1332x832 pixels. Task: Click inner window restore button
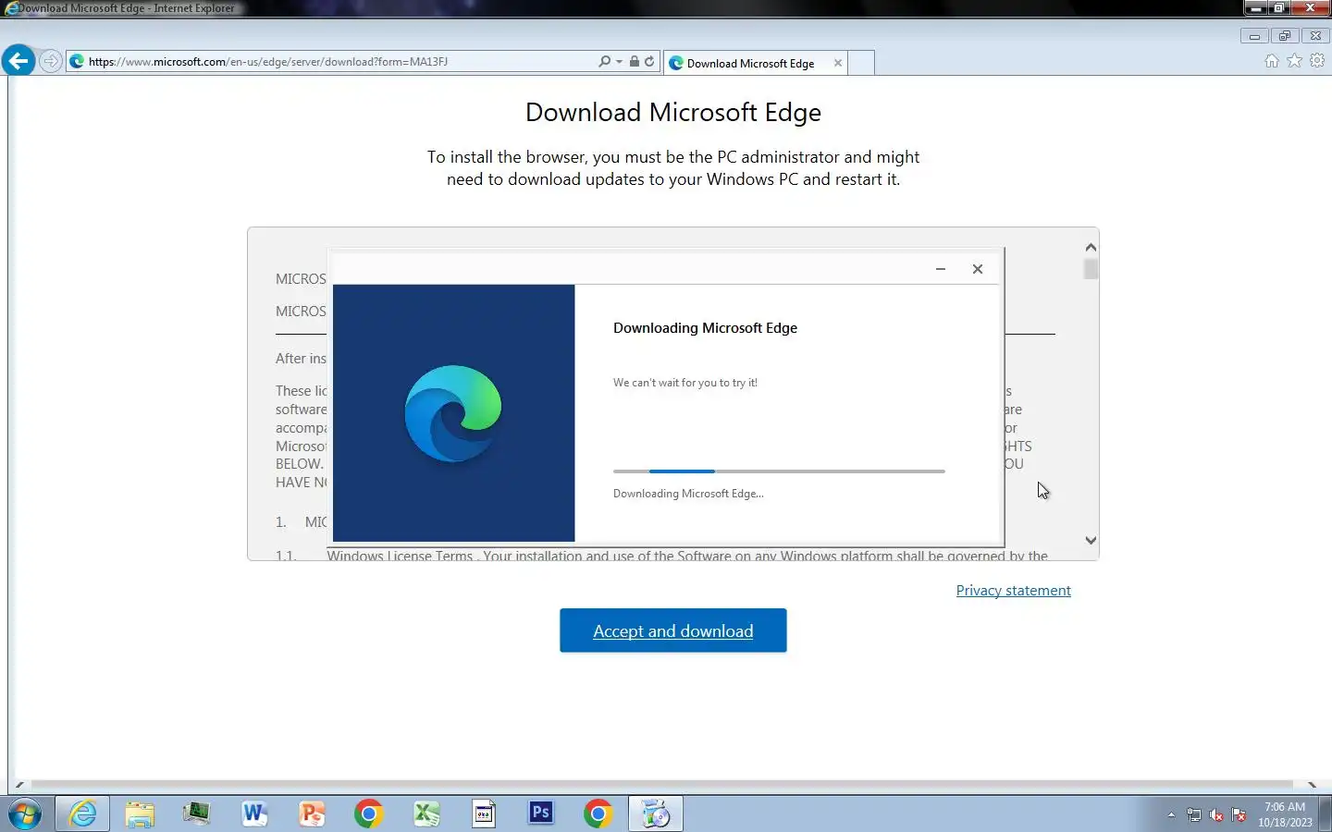pyautogui.click(x=1284, y=36)
